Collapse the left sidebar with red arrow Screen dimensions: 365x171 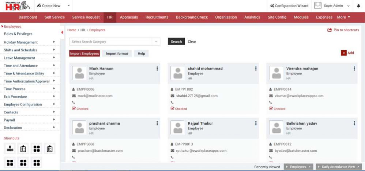coord(62,32)
